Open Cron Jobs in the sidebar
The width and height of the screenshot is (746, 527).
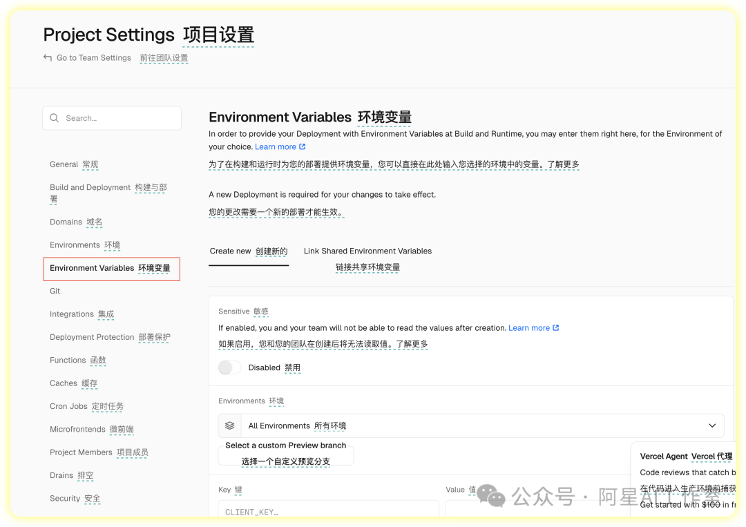pos(86,407)
